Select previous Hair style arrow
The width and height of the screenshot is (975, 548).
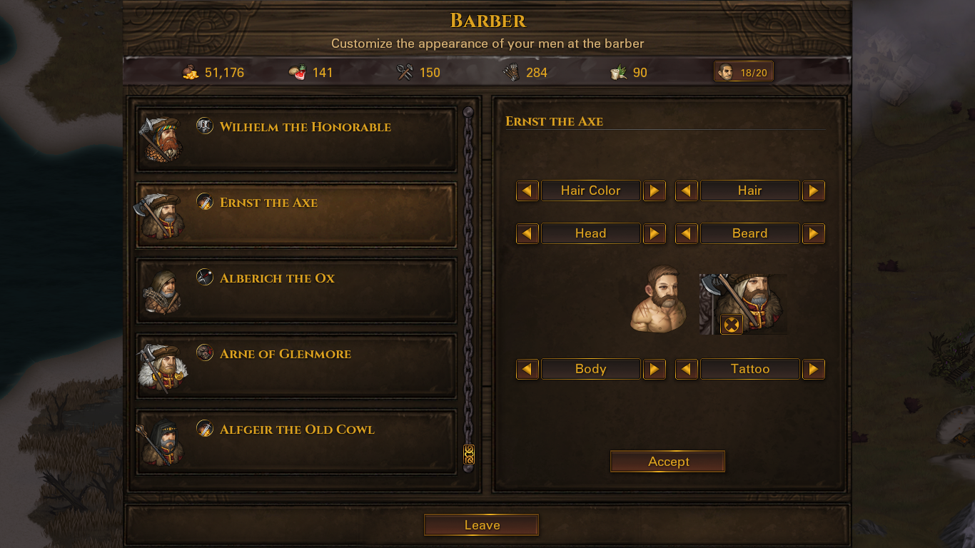687,191
